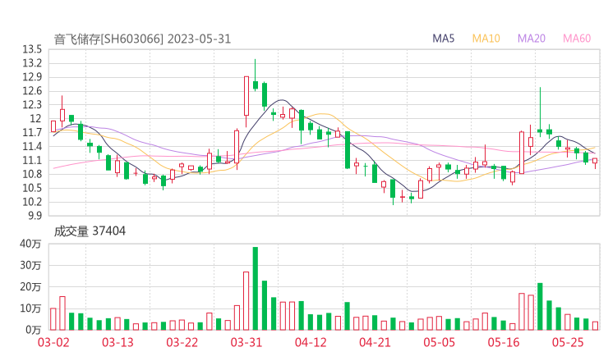Click the 12.9 price axis label

click(32, 77)
